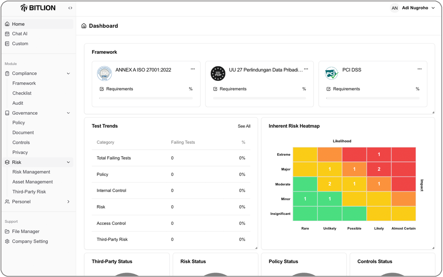
Task: Open the Custom sidebar link
Action: [20, 44]
